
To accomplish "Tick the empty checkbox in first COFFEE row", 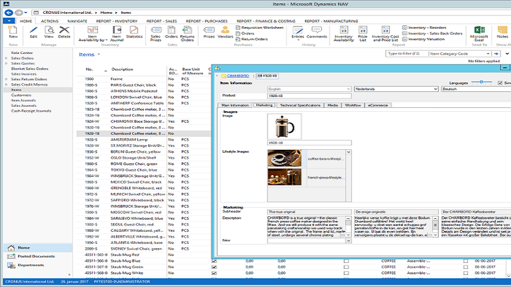I will coord(346,261).
